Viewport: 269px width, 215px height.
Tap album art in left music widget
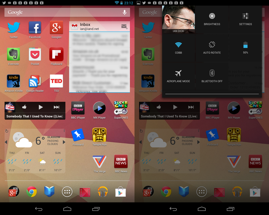click(10, 107)
